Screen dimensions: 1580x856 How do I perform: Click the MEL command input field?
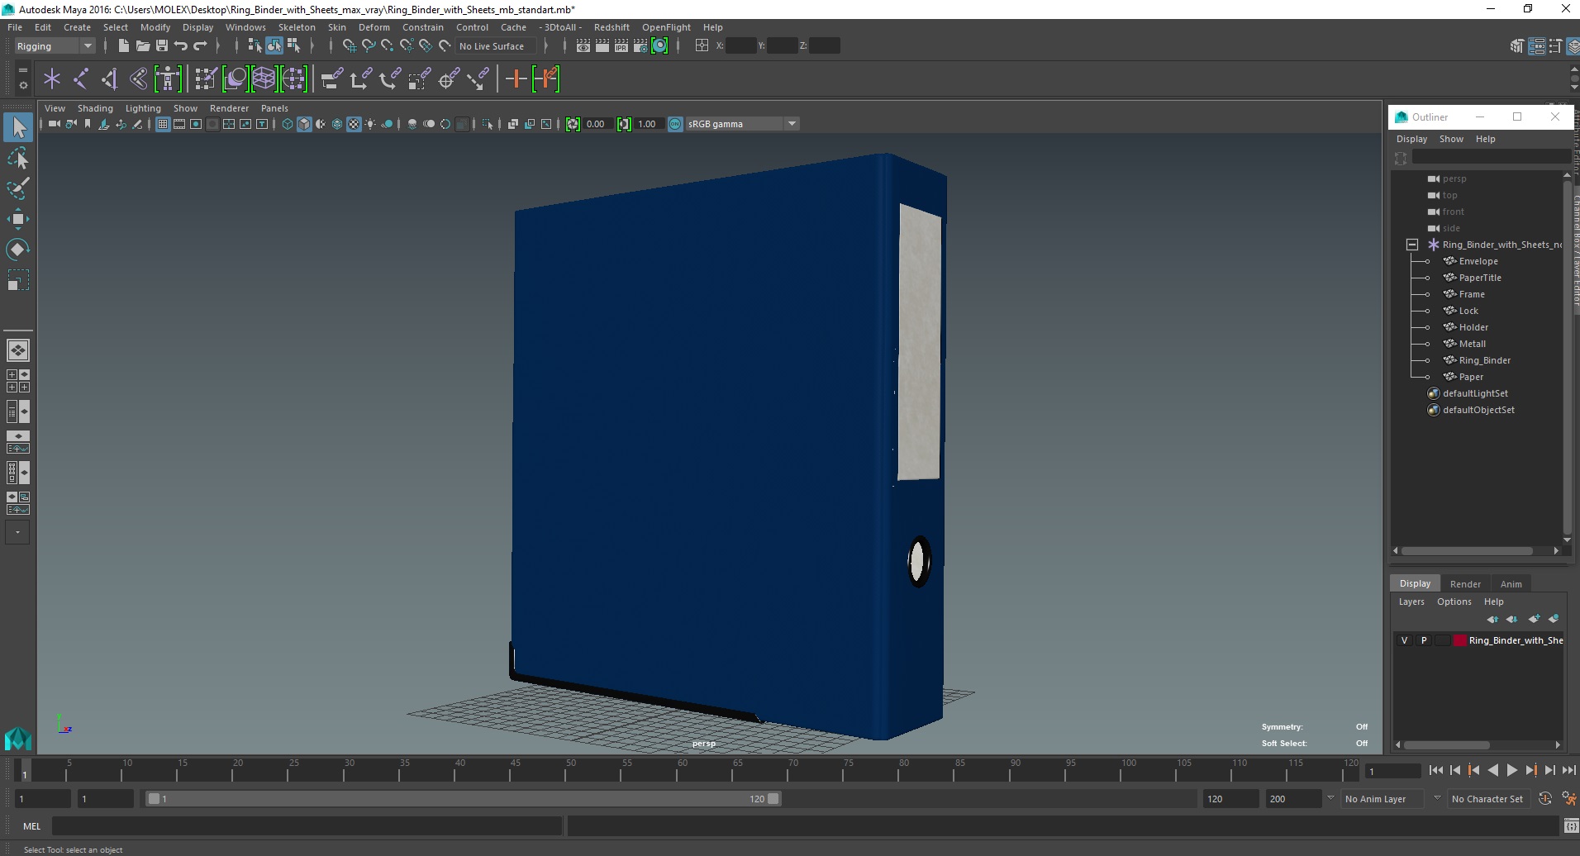[307, 825]
